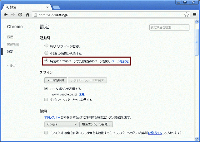Click the page icon in address bar

click(x=35, y=15)
